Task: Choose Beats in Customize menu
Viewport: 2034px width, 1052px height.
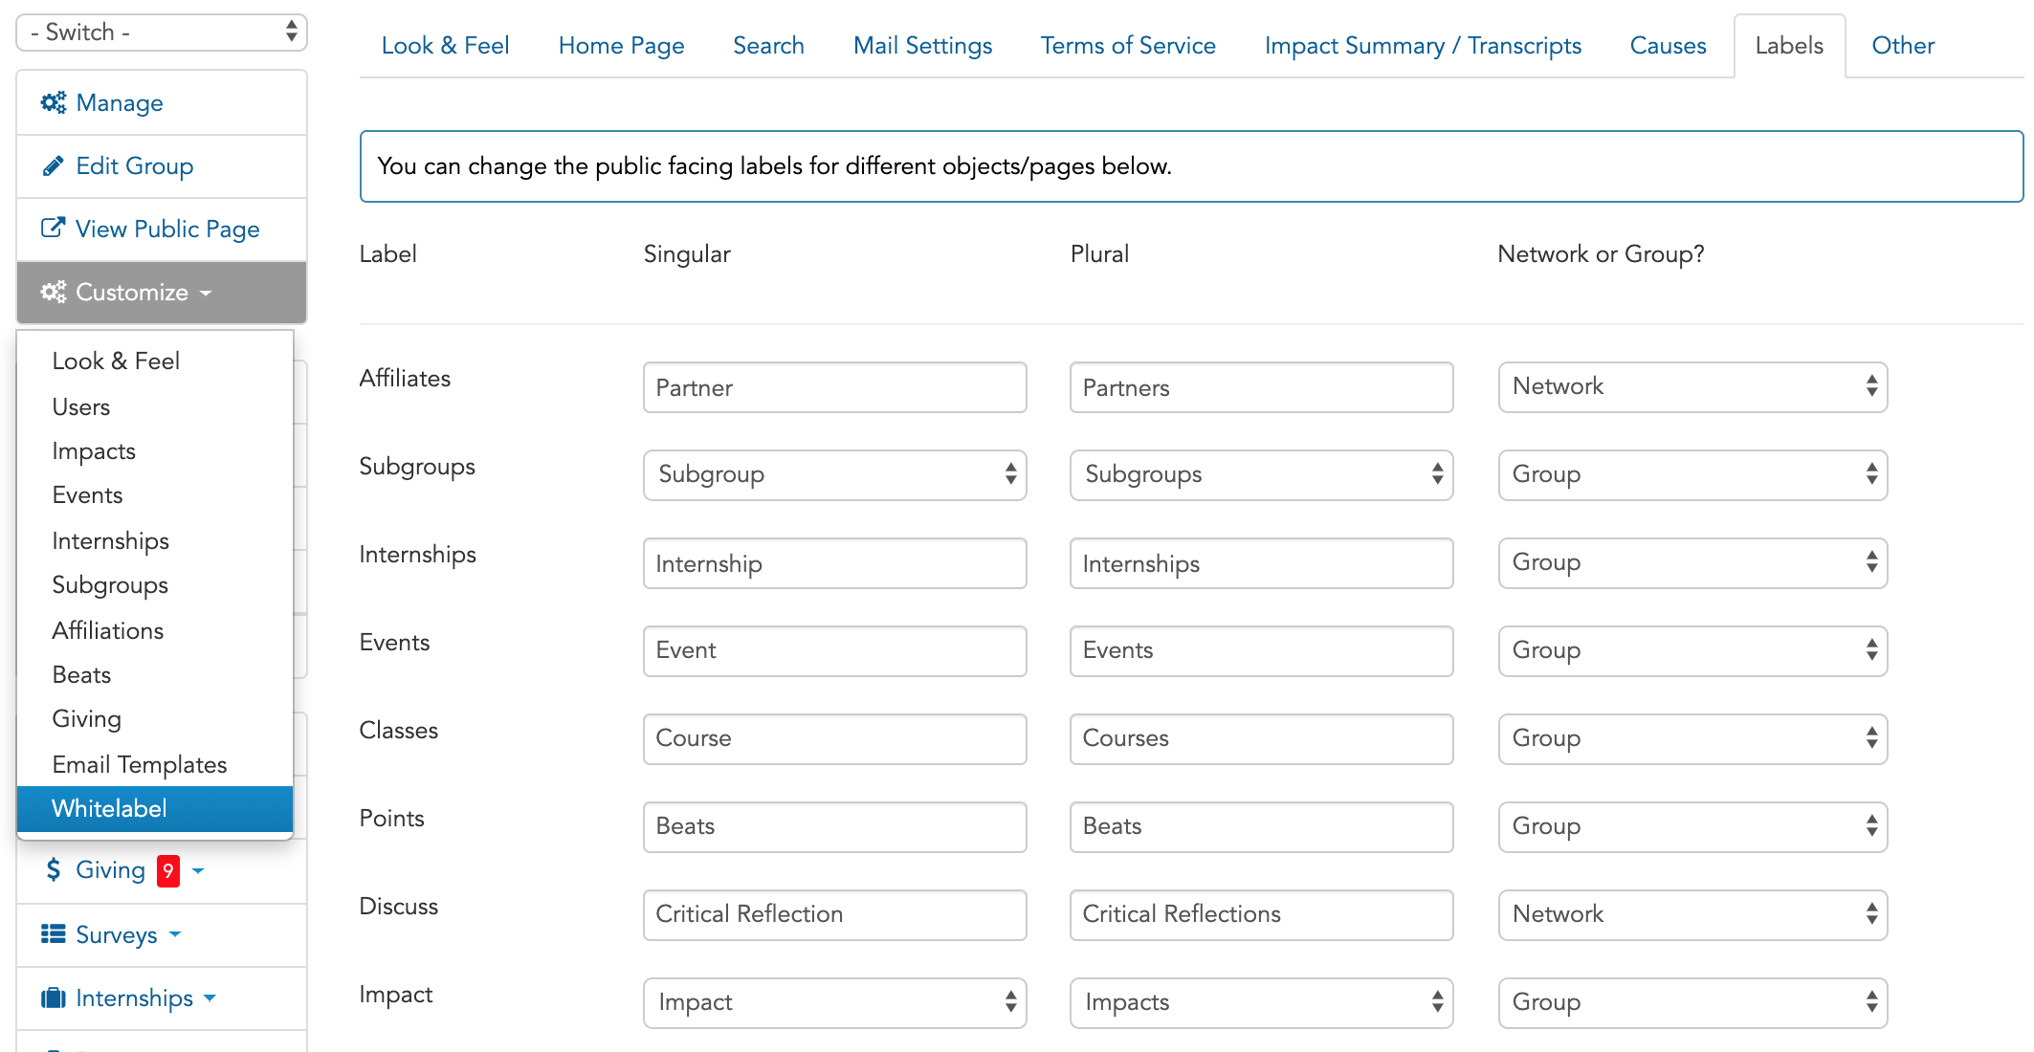Action: click(x=155, y=674)
